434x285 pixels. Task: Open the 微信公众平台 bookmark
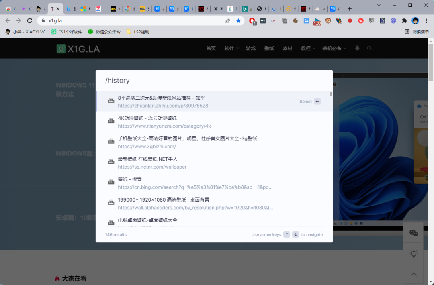coord(104,32)
